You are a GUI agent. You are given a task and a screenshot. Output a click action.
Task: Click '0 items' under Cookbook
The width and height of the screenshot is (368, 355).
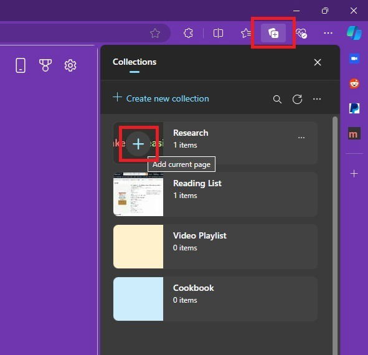(185, 300)
